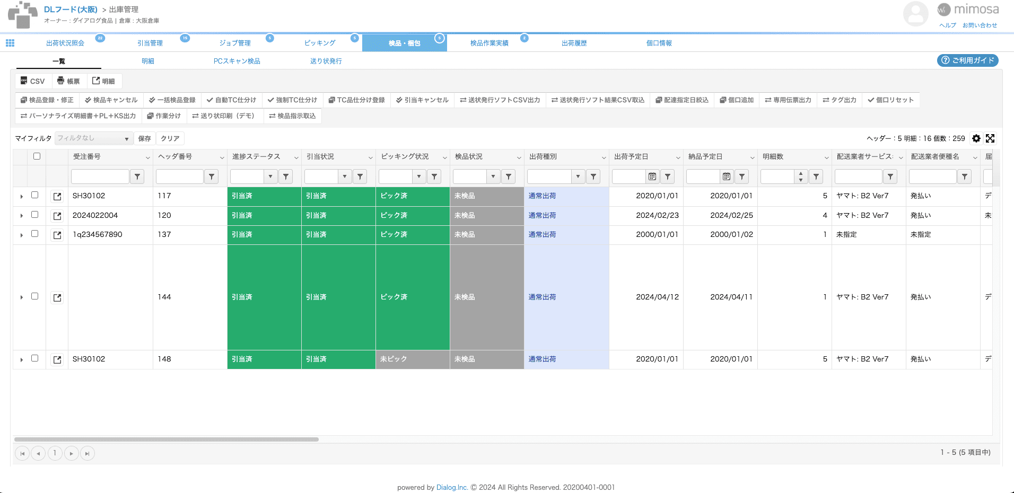Apply filter icon for ピッキング状況 column
Viewport: 1014px width, 493px height.
(434, 177)
